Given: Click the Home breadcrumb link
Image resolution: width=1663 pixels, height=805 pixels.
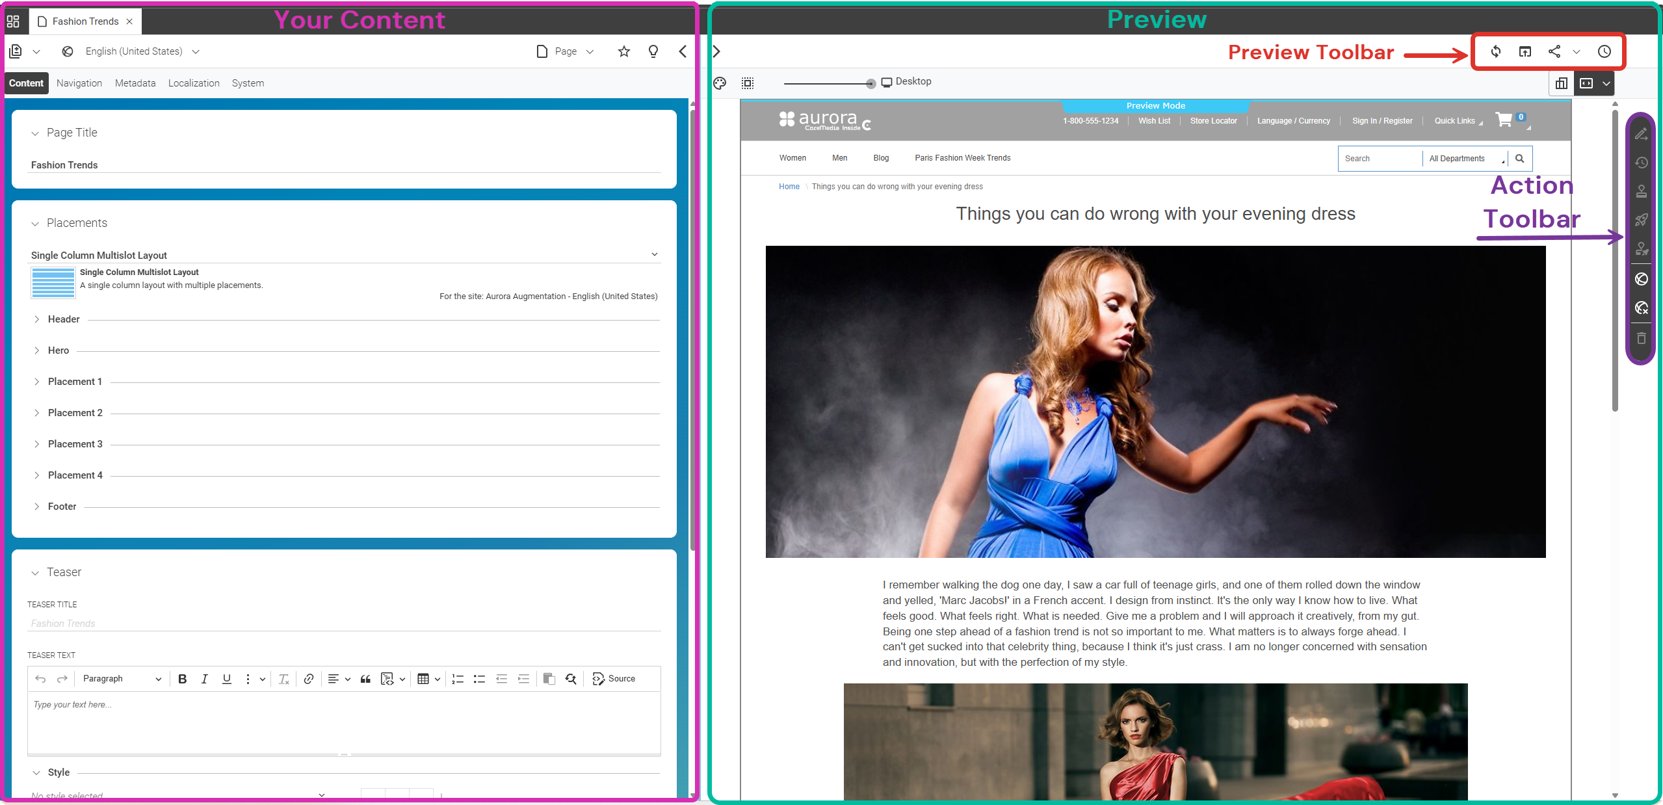Looking at the screenshot, I should [789, 187].
